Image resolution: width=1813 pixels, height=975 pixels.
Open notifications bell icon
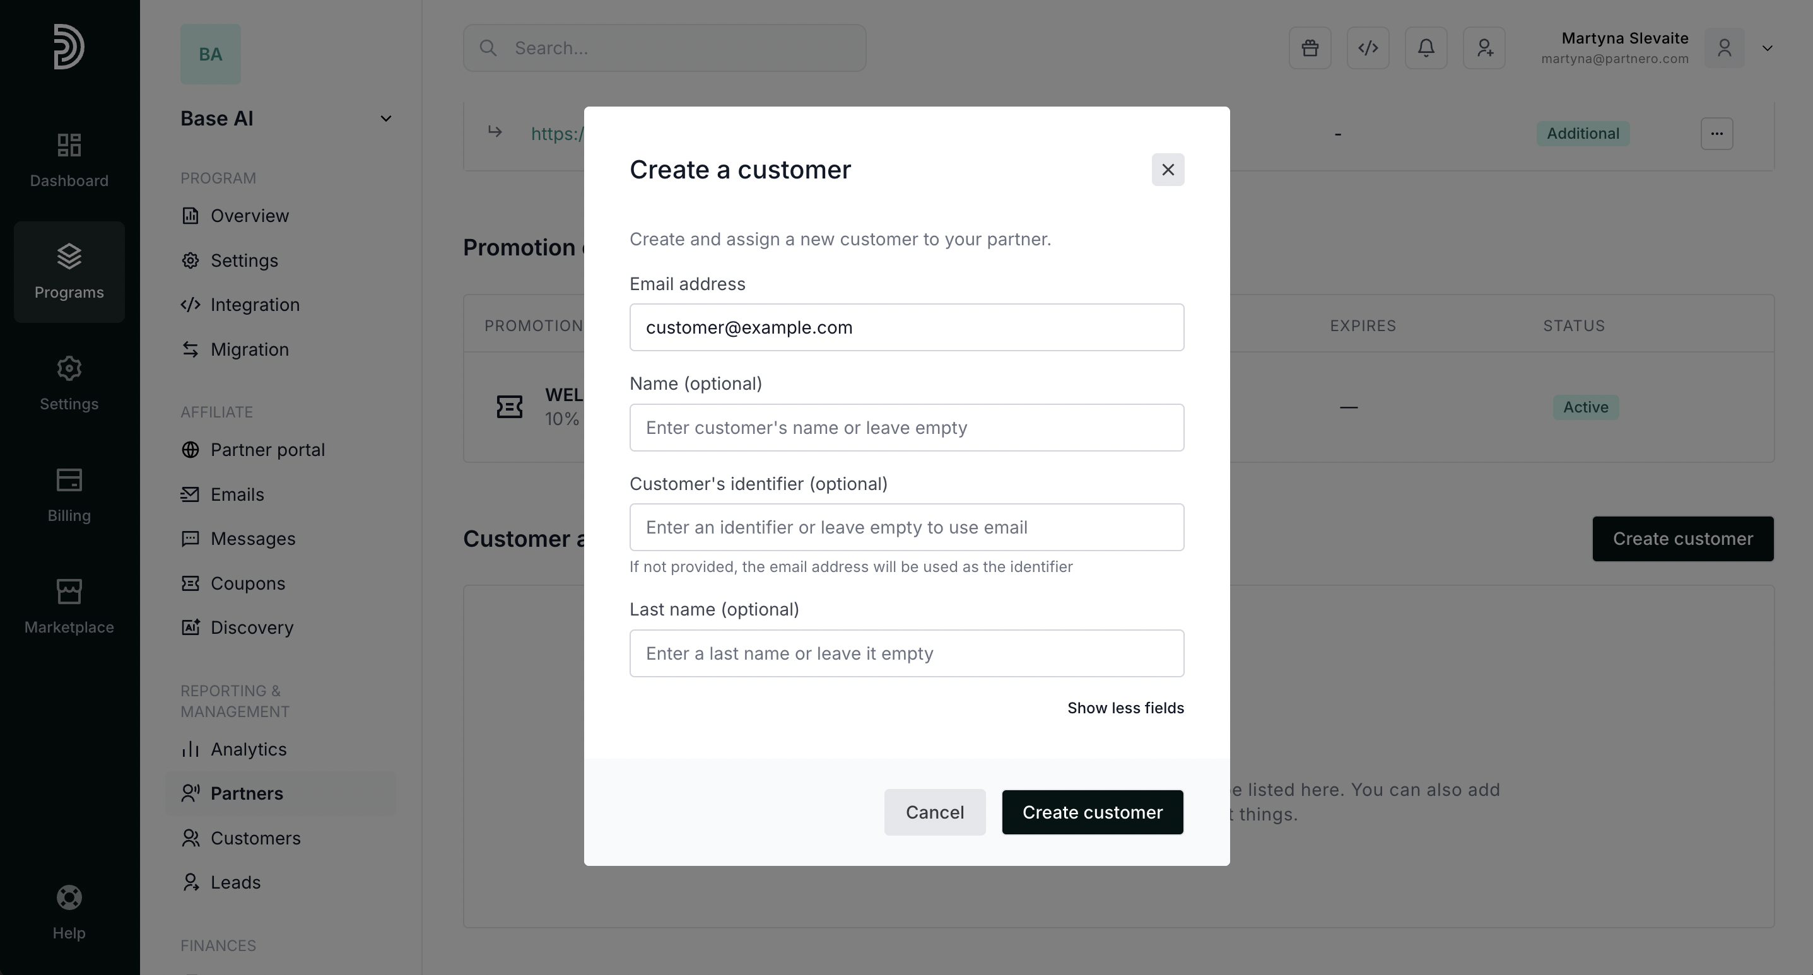pyautogui.click(x=1426, y=48)
